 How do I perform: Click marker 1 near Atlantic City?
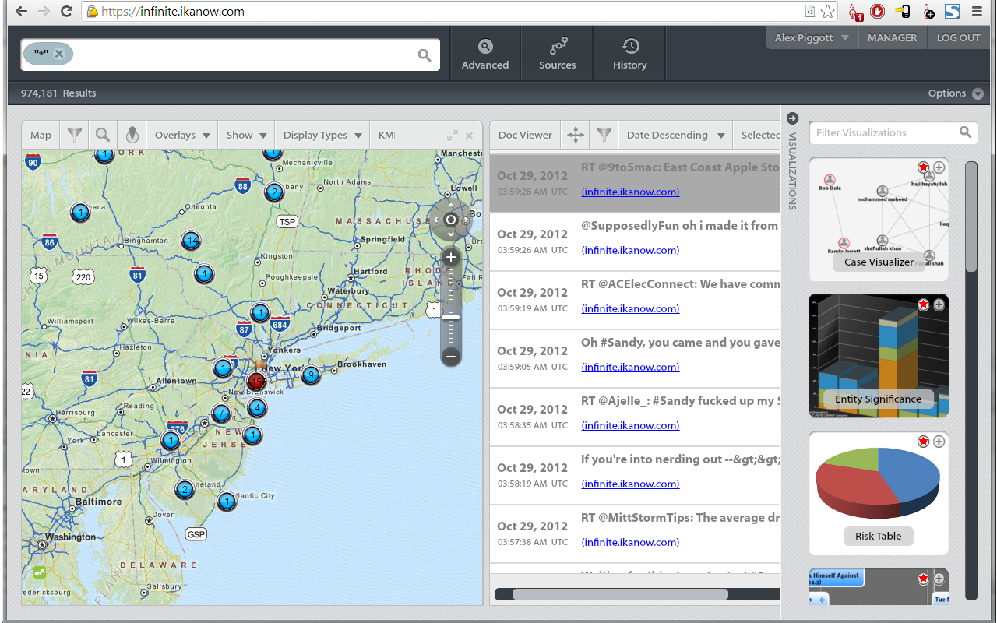227,502
